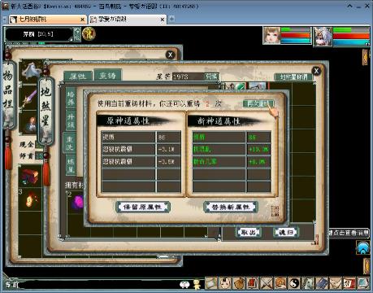Screen dimensions: 373x293
Task: Open the blue book icon
Action: pyautogui.click(x=322, y=283)
